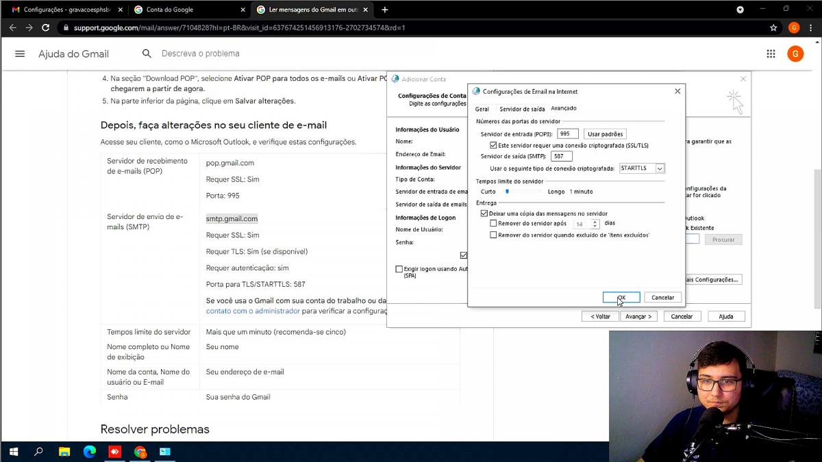The height and width of the screenshot is (462, 822).
Task: Bookmark this page with the star icon
Action: (773, 28)
